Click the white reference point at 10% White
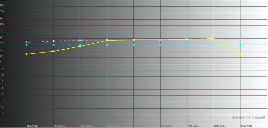The image size is (268, 128). coord(27,42)
